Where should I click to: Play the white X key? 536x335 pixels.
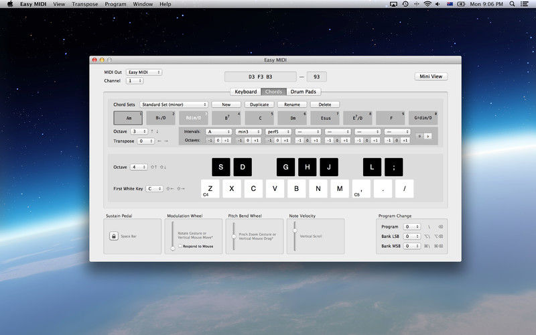[x=232, y=189]
